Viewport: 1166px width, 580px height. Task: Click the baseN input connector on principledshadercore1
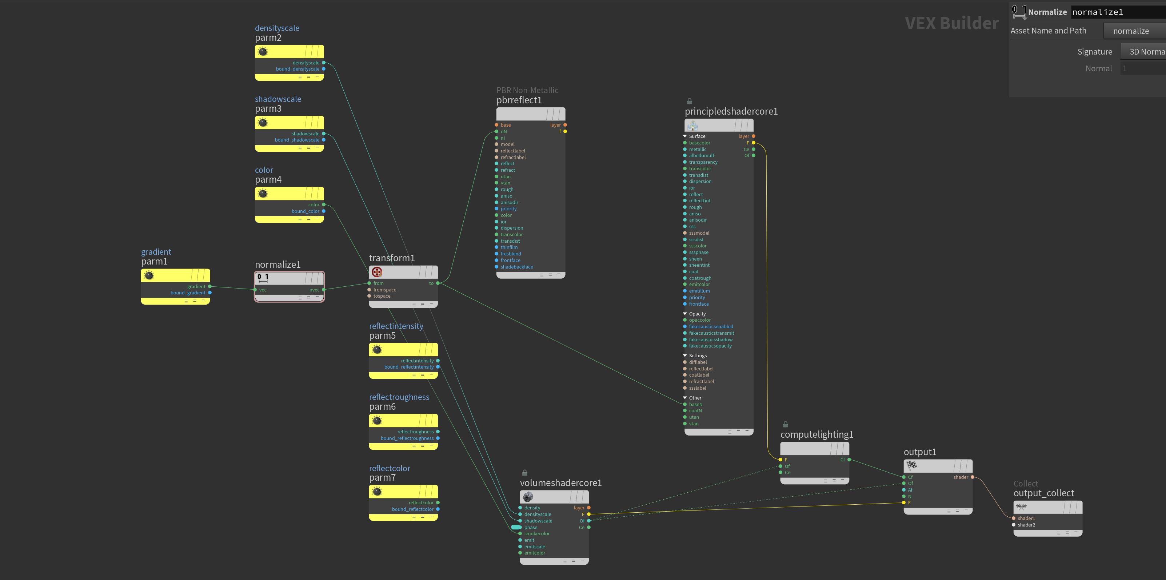685,404
